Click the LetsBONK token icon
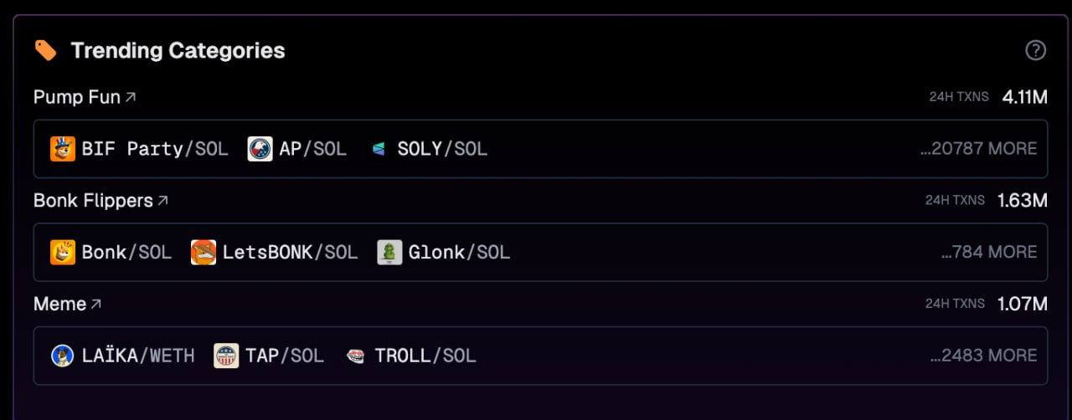Image resolution: width=1072 pixels, height=420 pixels. pos(204,252)
